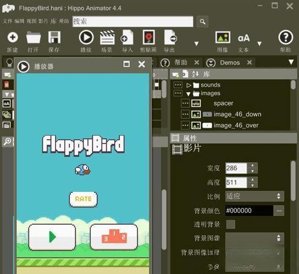The height and width of the screenshot is (274, 299).
Task: Click the leaderboard podium button in game
Action: [x=114, y=237]
